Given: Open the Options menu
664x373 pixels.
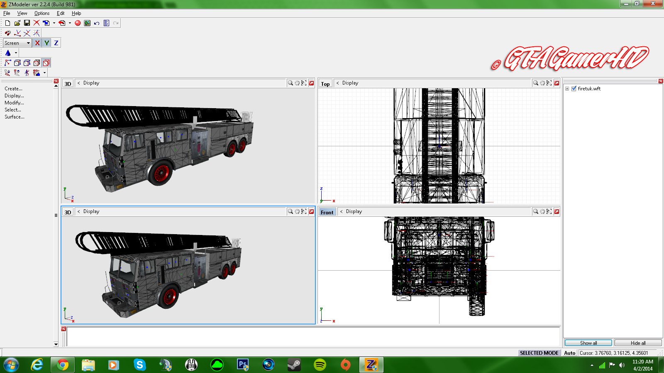Looking at the screenshot, I should (x=41, y=13).
